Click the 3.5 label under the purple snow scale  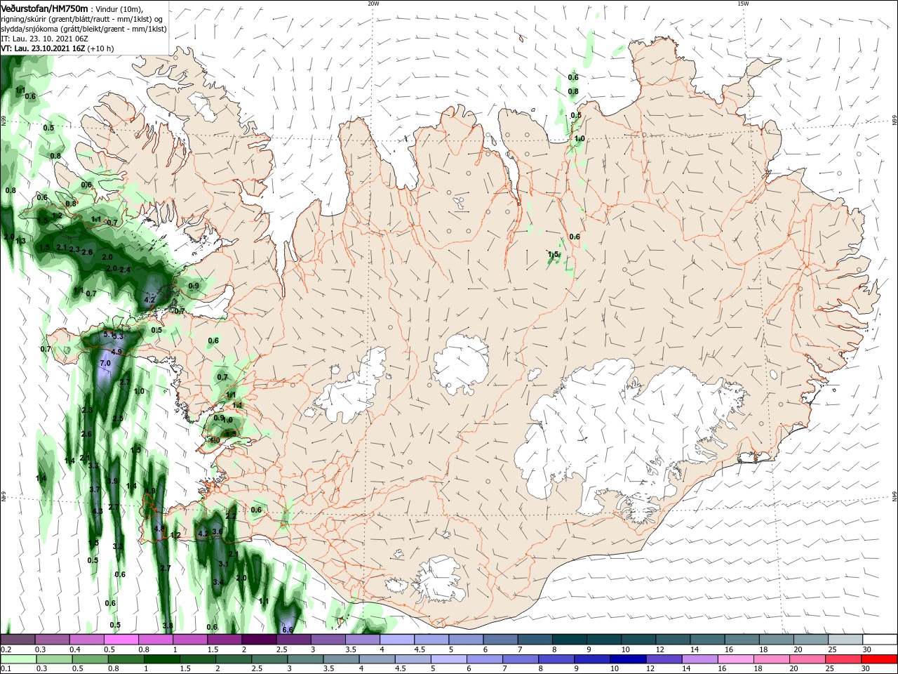point(351,649)
